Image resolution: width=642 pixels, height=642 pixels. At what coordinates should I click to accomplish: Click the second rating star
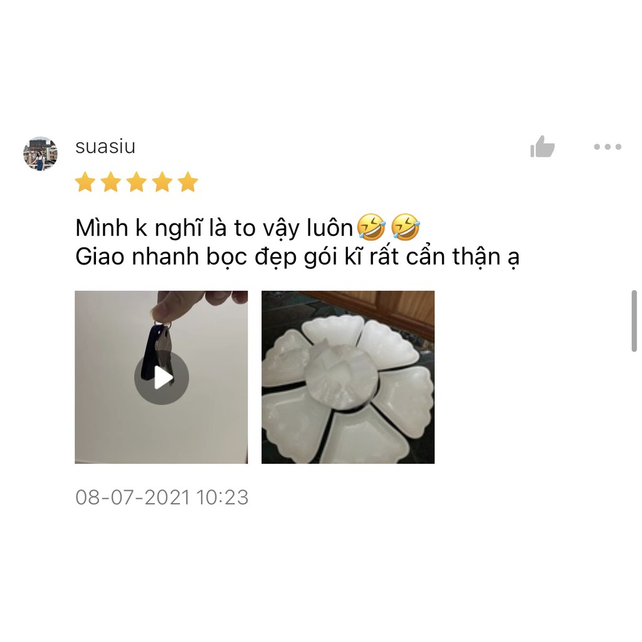[111, 182]
